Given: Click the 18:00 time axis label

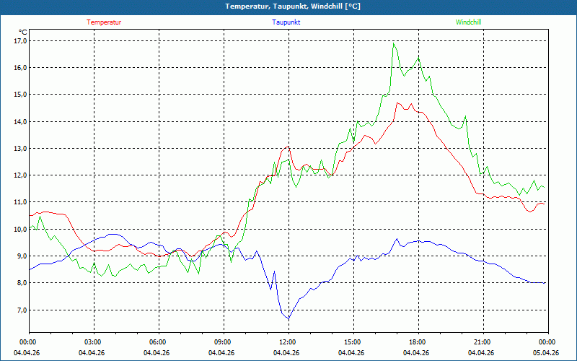Looking at the screenshot, I should point(418,342).
